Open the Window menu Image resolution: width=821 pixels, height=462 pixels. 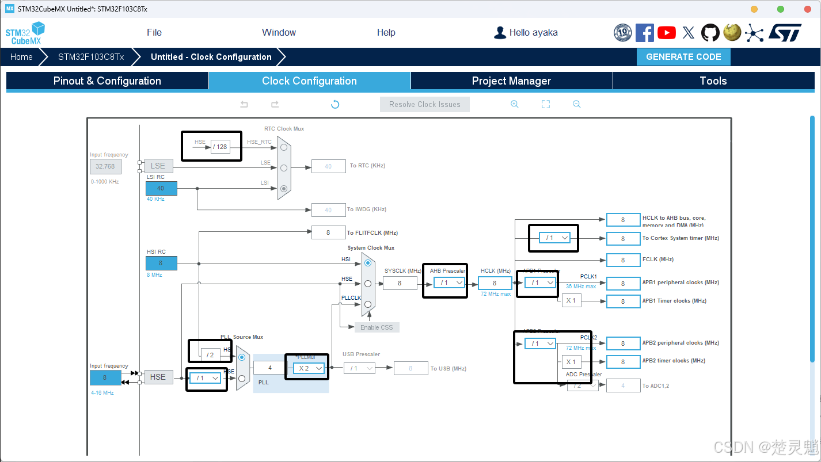click(x=279, y=33)
